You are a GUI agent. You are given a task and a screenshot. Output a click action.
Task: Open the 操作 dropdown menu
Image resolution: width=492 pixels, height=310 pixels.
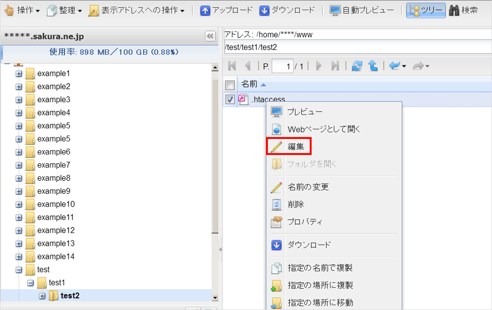pyautogui.click(x=22, y=10)
